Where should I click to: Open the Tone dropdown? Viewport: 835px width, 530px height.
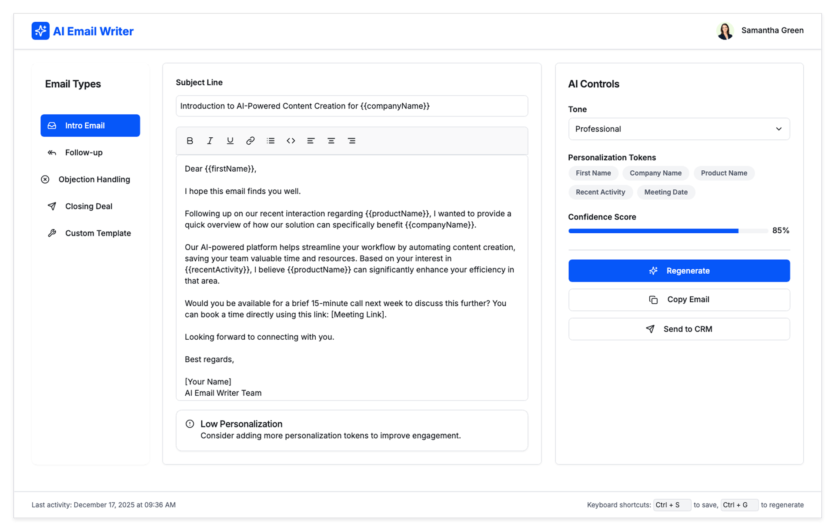678,129
